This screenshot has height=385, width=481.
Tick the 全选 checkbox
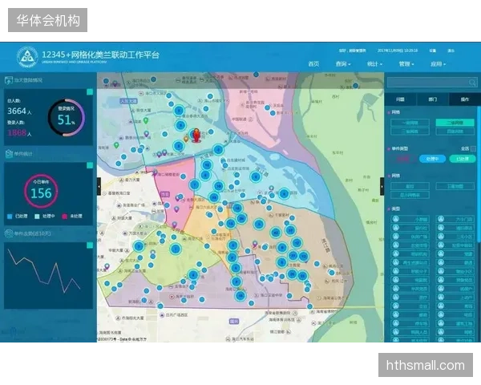473,148
